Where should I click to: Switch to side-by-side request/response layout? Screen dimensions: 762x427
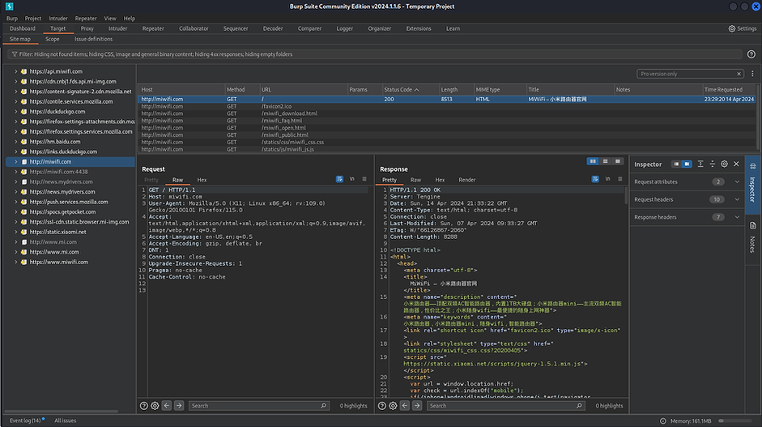(x=593, y=161)
